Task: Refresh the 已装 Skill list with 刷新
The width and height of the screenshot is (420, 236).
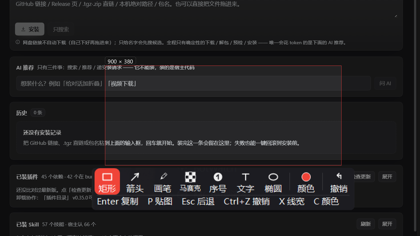Action: 366,224
